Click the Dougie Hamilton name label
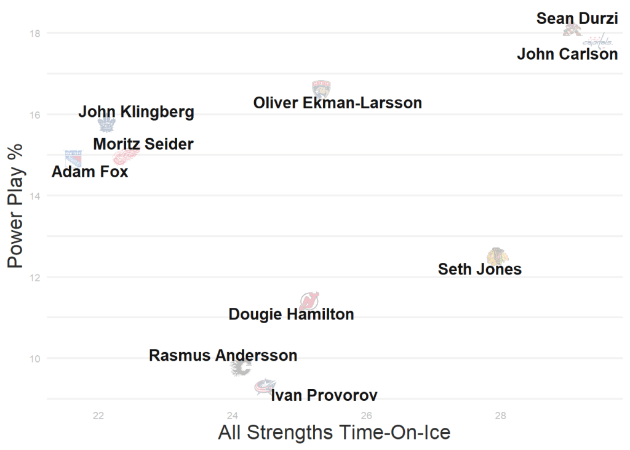 coord(291,315)
